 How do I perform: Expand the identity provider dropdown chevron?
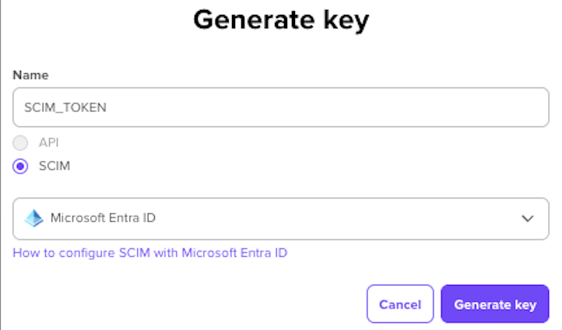[x=527, y=219]
